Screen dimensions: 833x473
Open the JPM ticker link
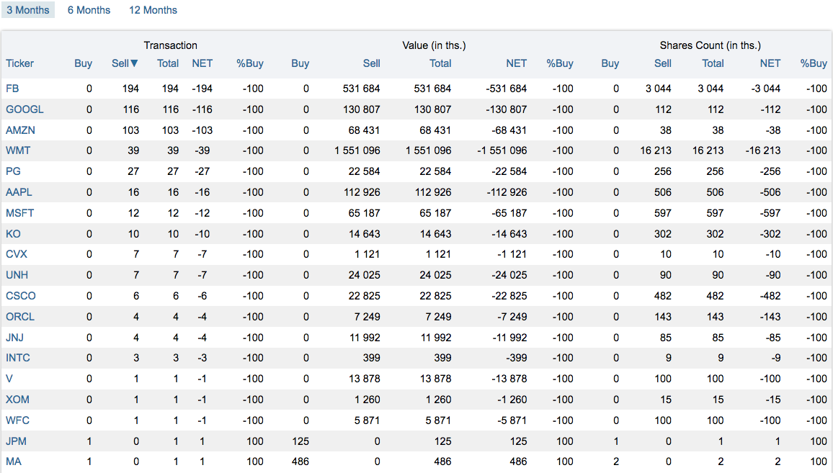[x=16, y=441]
